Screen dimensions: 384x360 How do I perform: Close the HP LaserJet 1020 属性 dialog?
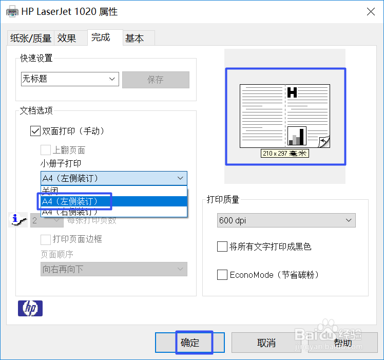371,11
